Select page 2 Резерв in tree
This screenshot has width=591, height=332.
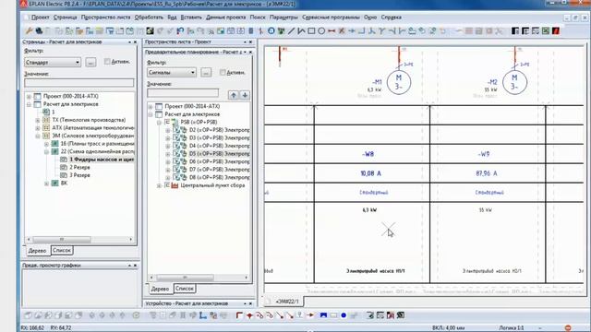click(x=79, y=168)
